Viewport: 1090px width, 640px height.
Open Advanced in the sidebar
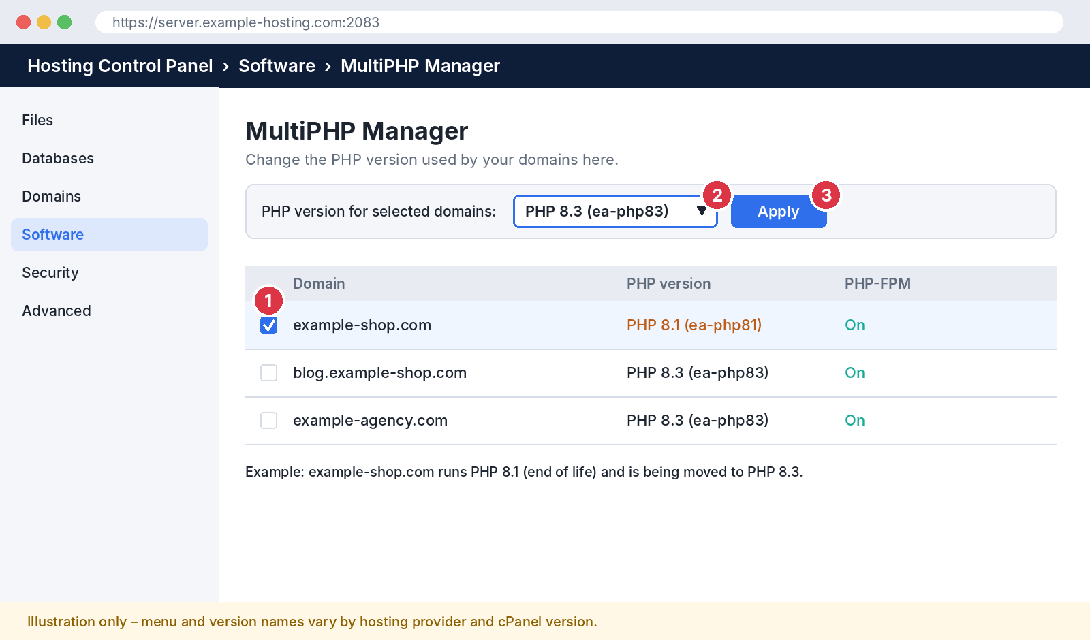click(109, 310)
